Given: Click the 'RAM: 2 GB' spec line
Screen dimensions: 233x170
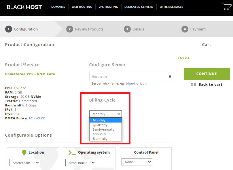Looking at the screenshot, I should tap(14, 92).
